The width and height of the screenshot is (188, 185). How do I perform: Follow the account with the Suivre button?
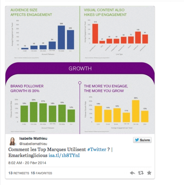point(142,140)
